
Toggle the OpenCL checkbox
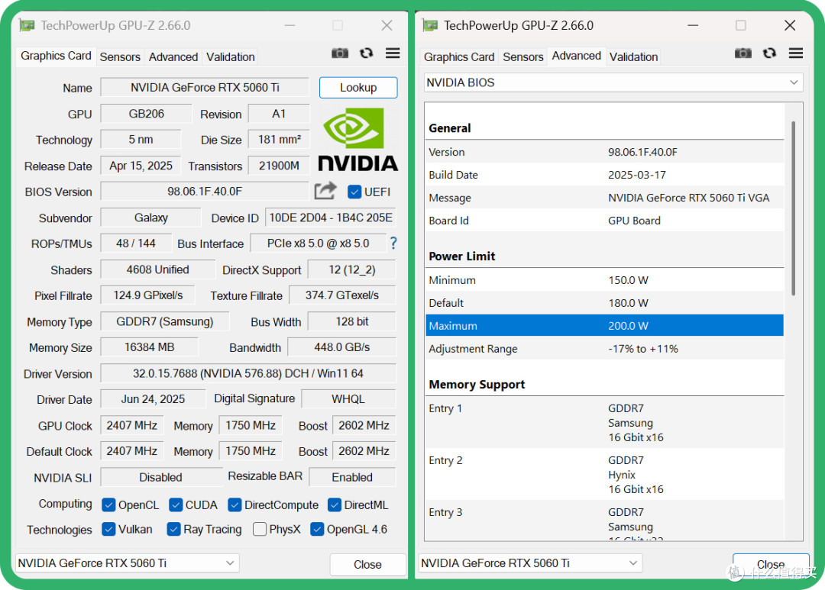(x=108, y=505)
